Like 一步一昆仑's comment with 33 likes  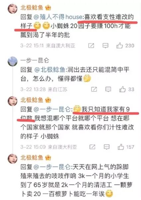point(122,89)
